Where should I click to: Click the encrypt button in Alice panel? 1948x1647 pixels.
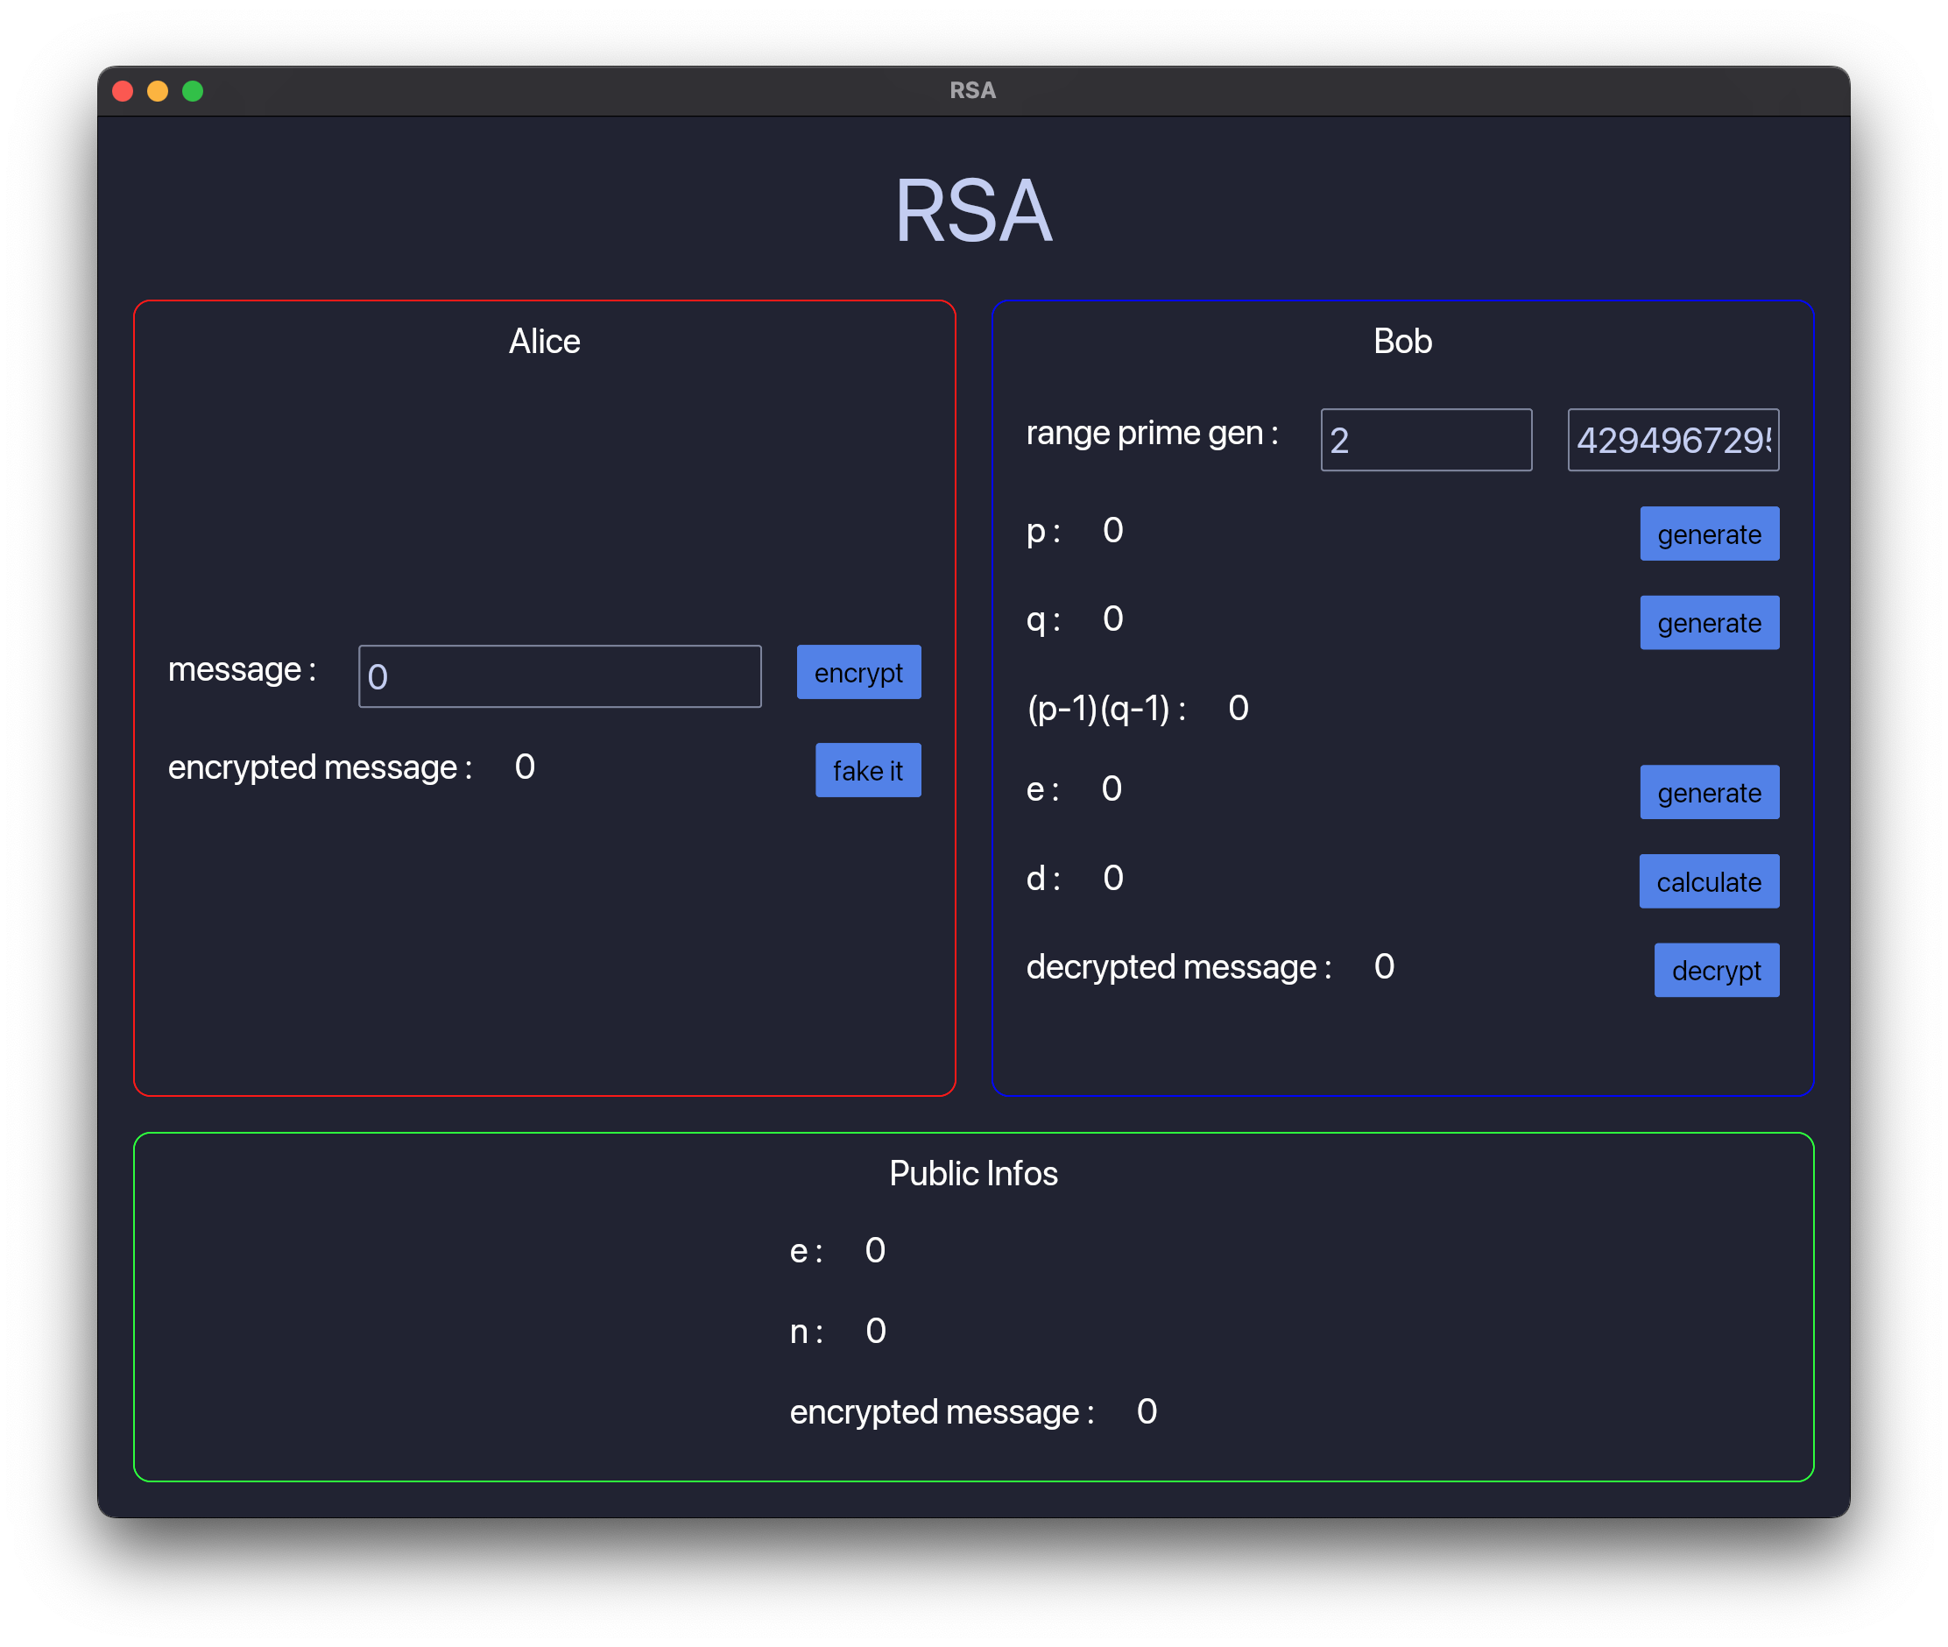tap(858, 672)
